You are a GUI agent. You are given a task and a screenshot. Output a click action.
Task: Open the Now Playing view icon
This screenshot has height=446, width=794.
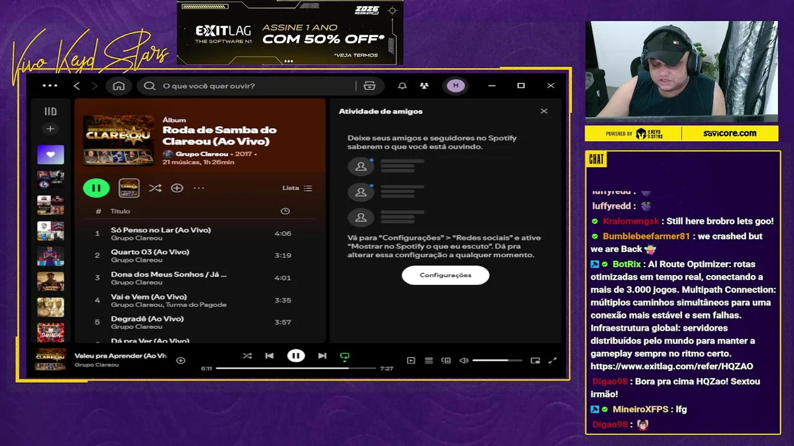tap(411, 361)
